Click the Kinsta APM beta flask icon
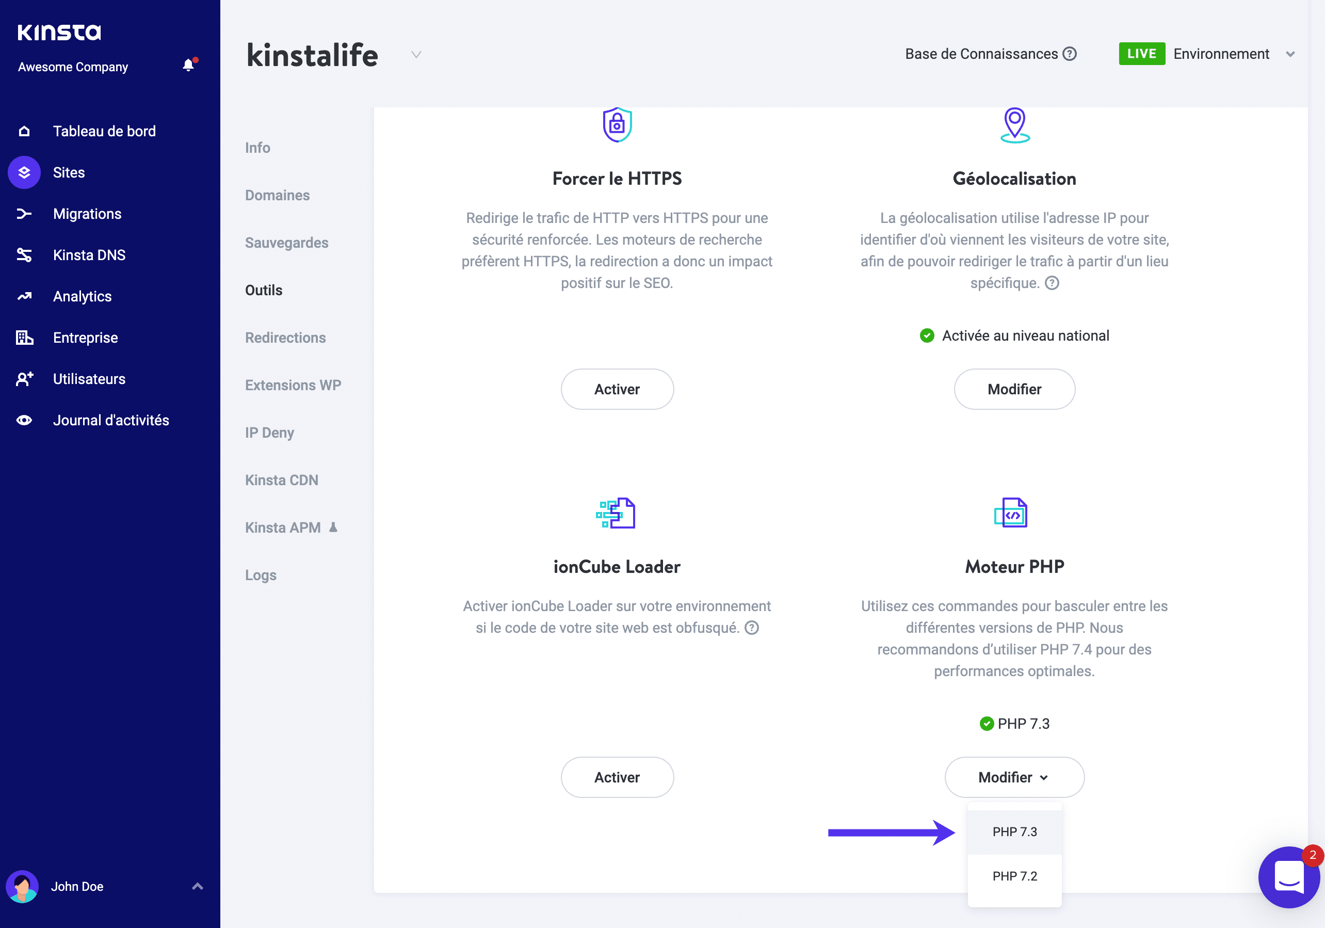 (333, 527)
